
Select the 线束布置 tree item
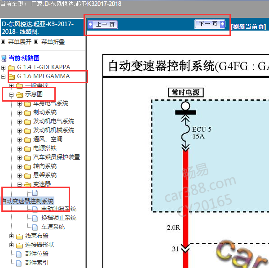[x=37, y=236]
